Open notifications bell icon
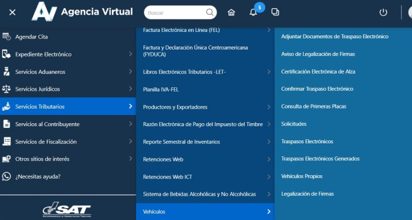 [x=253, y=12]
